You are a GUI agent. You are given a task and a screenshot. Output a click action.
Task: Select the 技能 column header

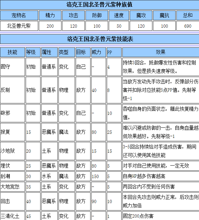click(13, 52)
